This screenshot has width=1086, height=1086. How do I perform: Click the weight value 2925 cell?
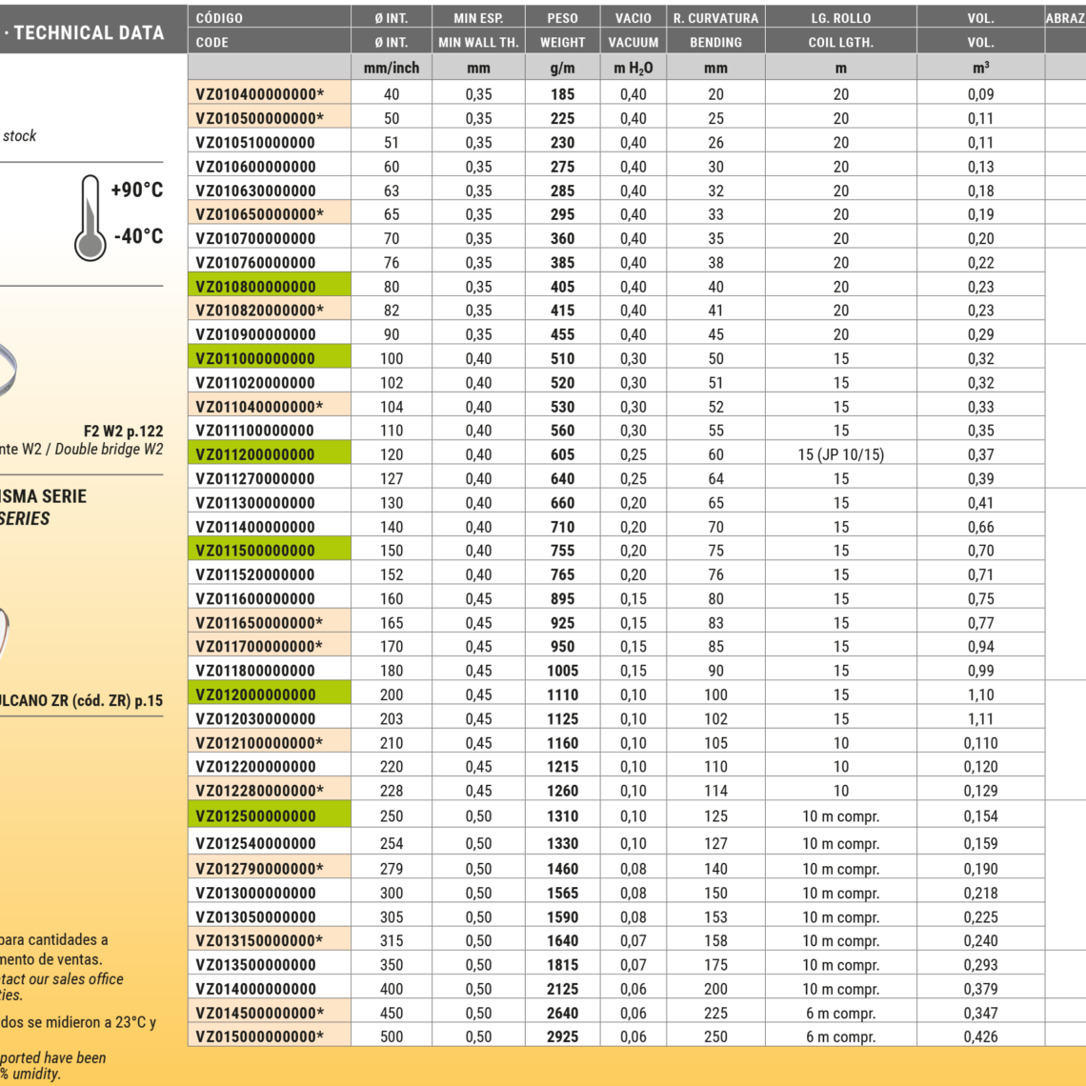coord(562,1036)
